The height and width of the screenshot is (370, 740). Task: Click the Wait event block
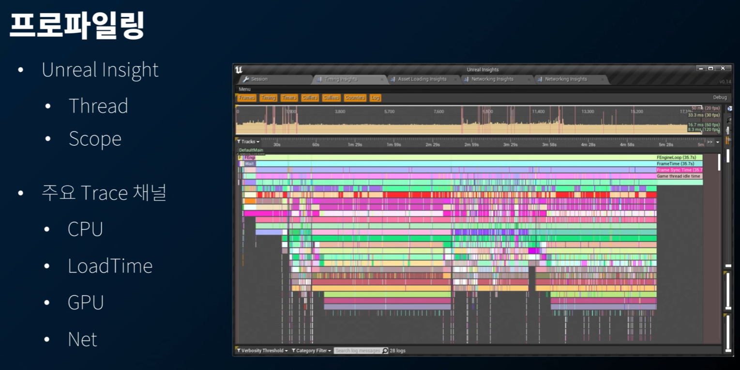click(x=249, y=164)
